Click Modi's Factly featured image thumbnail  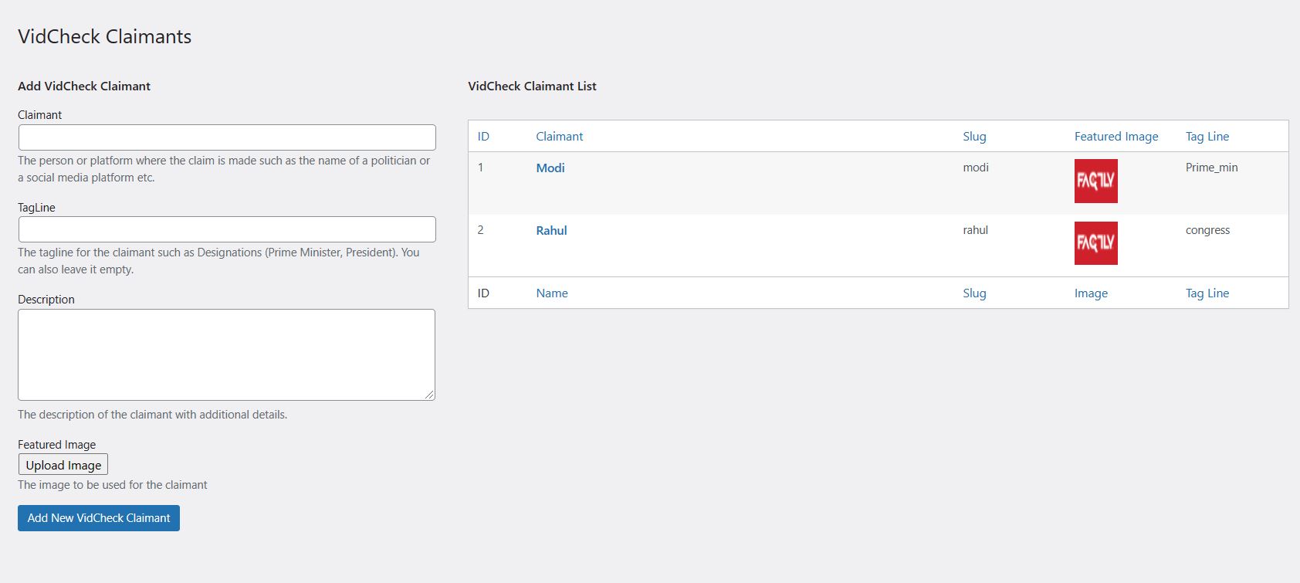click(x=1096, y=181)
